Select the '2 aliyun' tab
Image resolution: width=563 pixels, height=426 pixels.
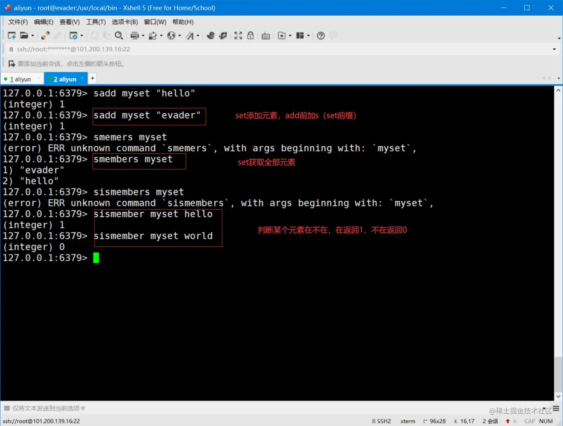tap(66, 79)
